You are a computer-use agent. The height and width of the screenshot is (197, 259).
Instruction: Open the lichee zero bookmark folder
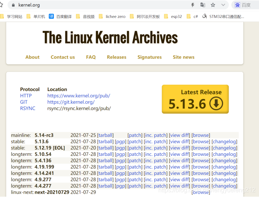(112, 16)
